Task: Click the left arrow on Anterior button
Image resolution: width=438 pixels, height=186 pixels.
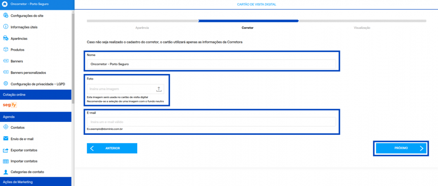Action: [x=92, y=148]
